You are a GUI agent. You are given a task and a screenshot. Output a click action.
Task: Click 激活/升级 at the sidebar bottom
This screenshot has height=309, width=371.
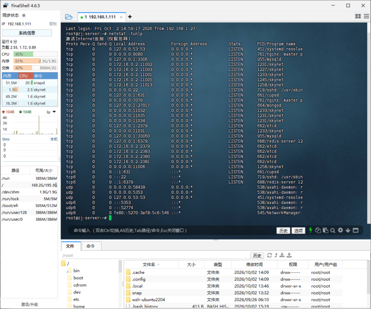tap(29, 304)
